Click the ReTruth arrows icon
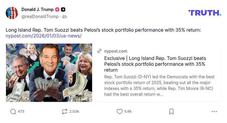The width and height of the screenshot is (227, 123). coord(64,111)
